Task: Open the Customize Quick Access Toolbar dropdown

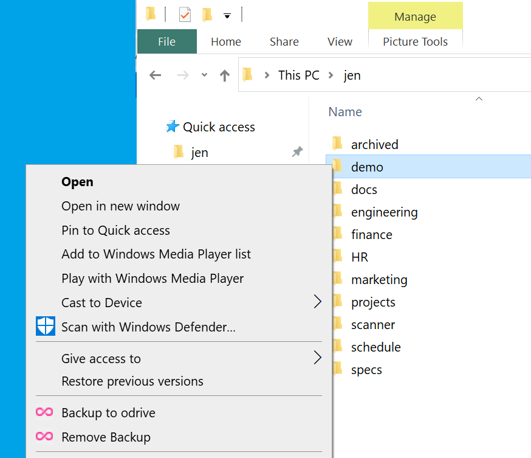Action: click(227, 16)
